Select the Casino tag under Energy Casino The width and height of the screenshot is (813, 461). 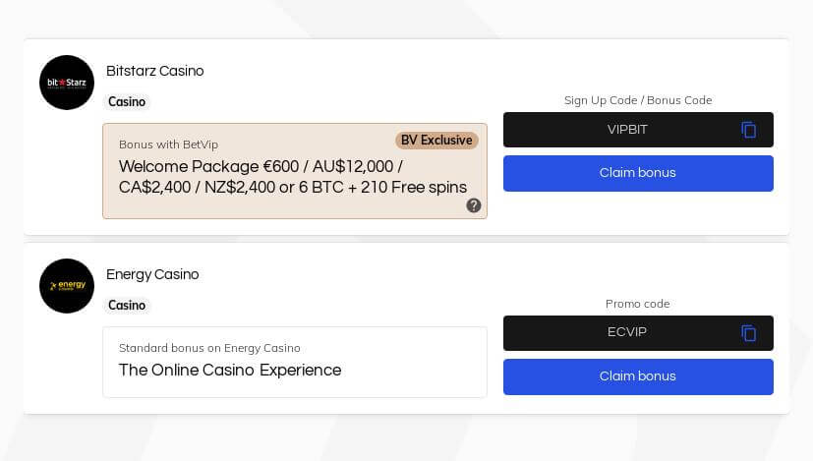point(127,305)
